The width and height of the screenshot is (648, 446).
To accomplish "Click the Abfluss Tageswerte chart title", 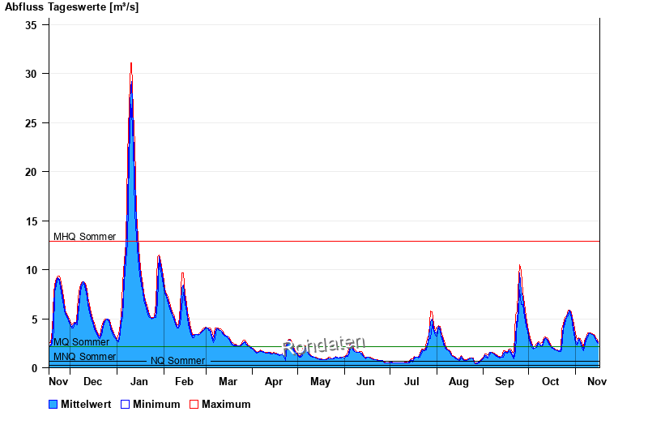I will (x=71, y=7).
